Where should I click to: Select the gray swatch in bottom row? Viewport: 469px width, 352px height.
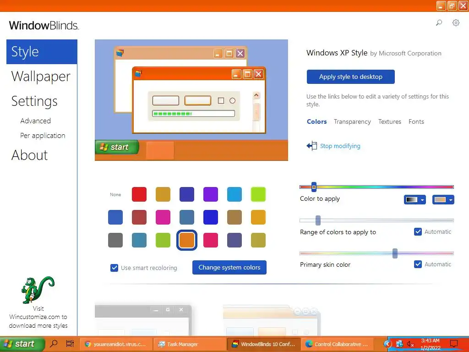(x=115, y=240)
